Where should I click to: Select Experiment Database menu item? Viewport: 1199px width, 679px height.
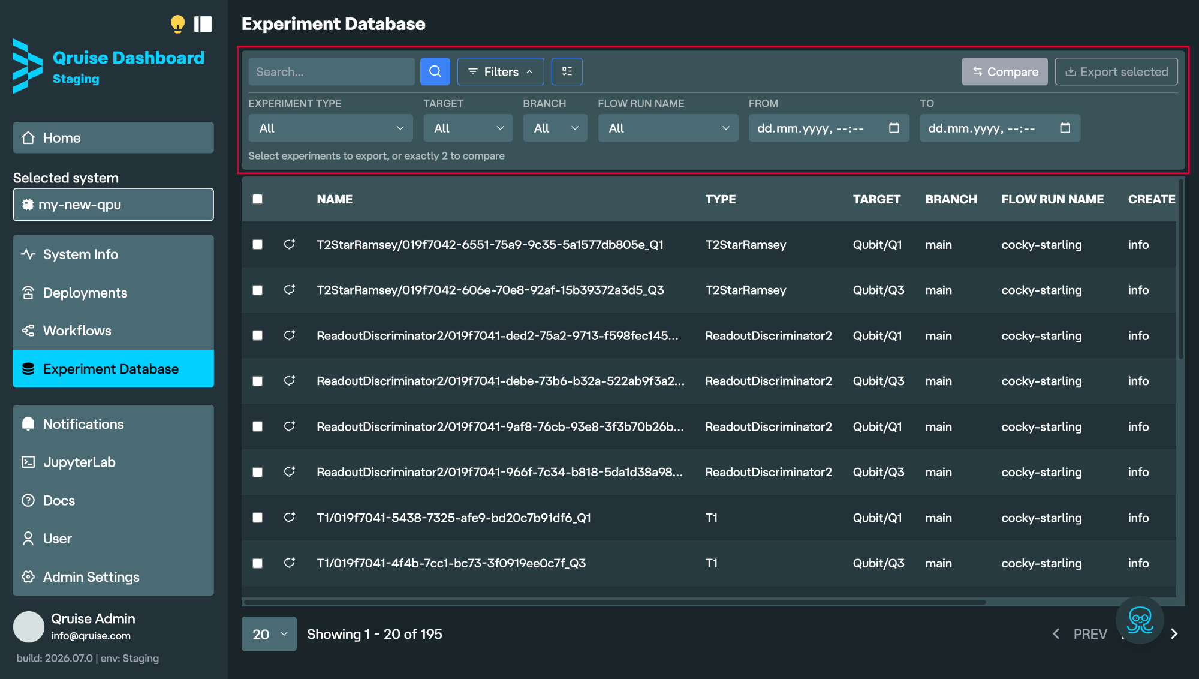(x=113, y=369)
